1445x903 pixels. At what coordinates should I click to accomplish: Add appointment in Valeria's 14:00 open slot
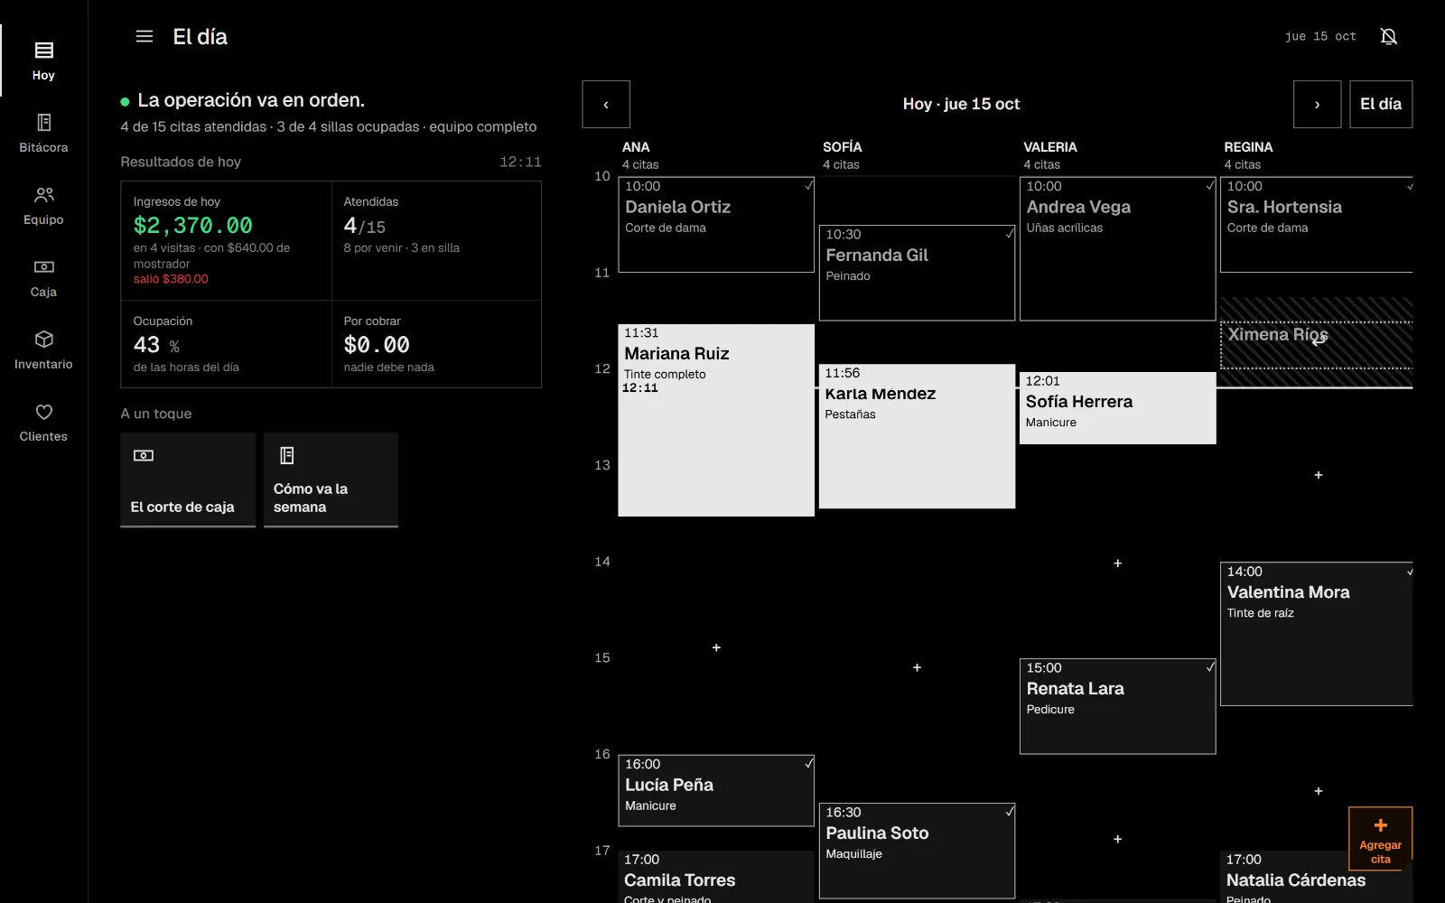point(1117,563)
